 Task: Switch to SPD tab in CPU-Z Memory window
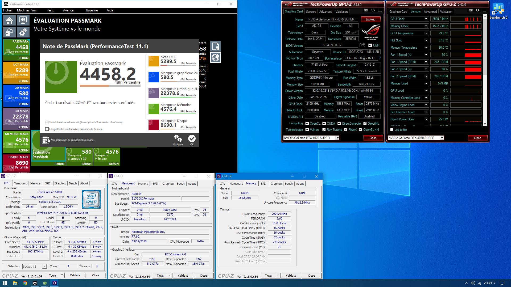point(263,184)
